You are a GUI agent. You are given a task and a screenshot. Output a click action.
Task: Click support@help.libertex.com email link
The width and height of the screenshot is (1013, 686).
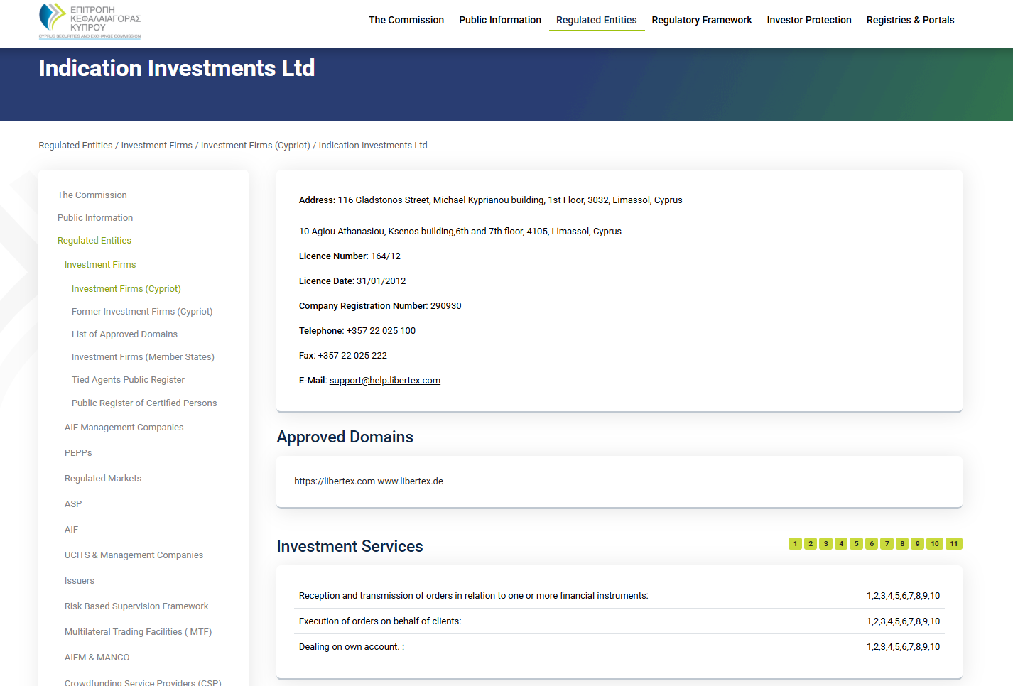point(385,381)
